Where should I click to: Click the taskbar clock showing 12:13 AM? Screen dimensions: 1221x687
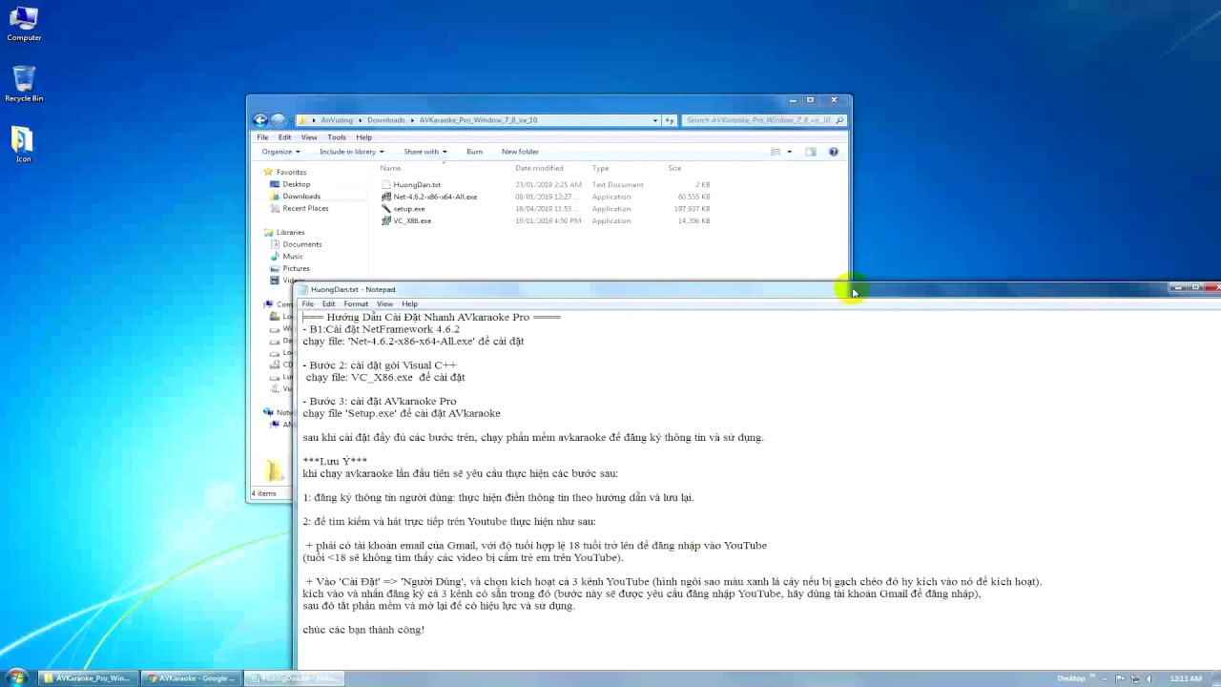(1186, 678)
